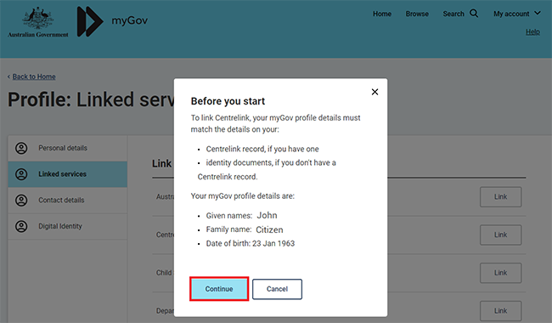The image size is (552, 323).
Task: Click Link button in the Child row
Action: point(500,273)
